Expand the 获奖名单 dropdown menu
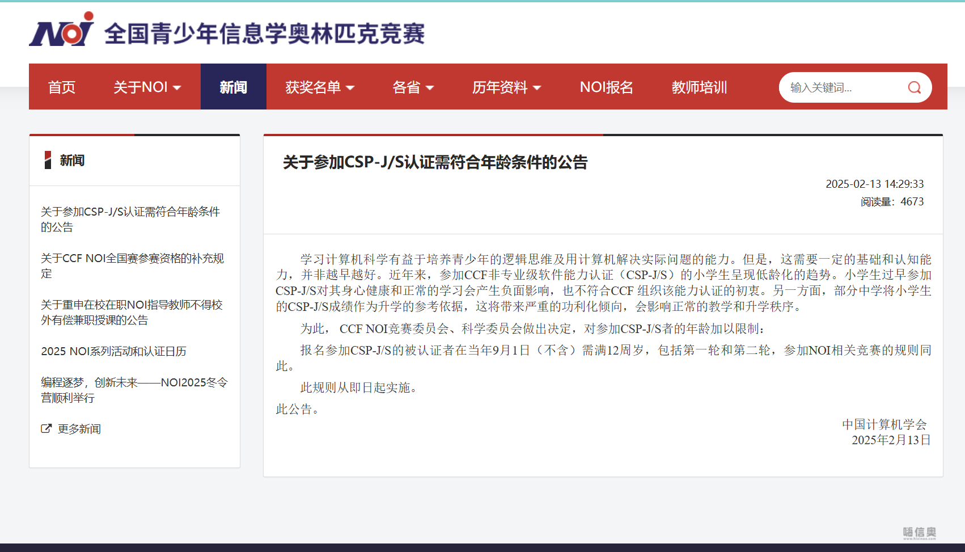 [320, 87]
